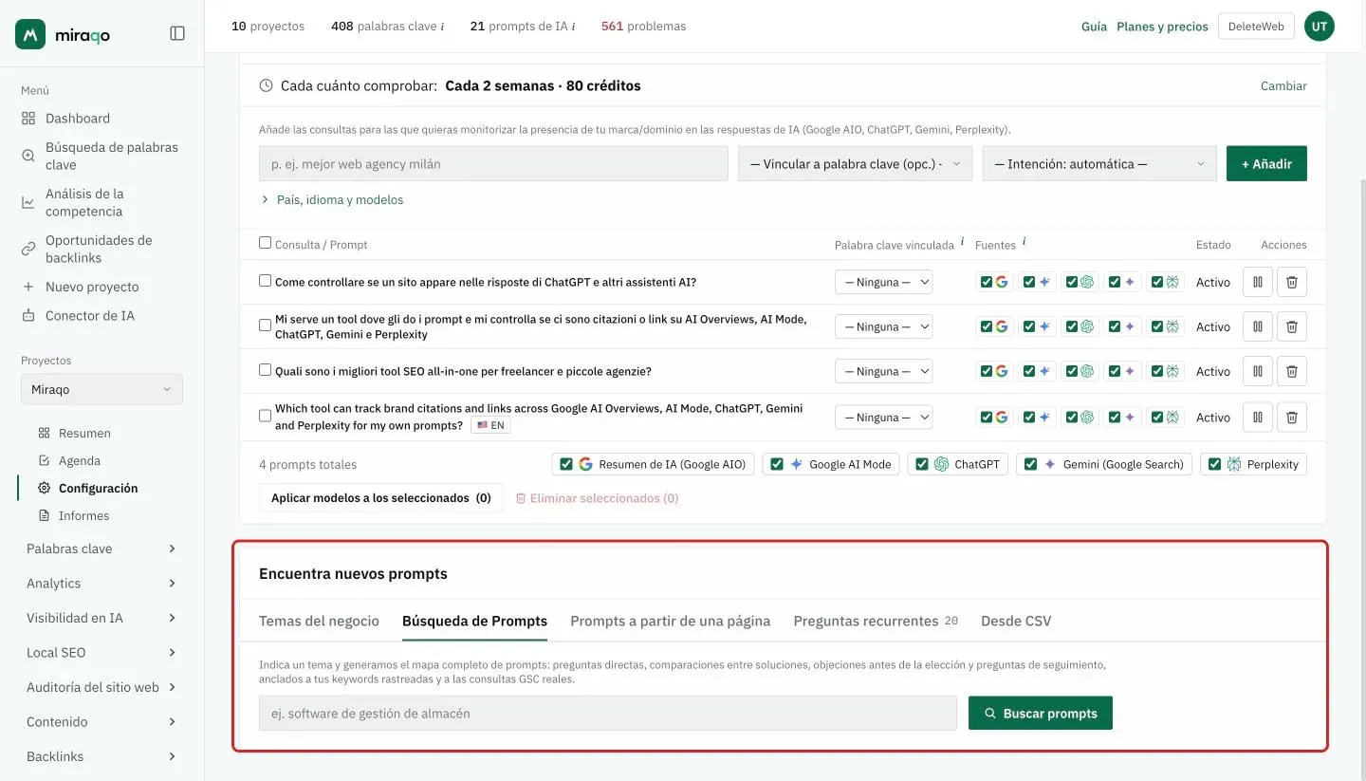Click the Miraqo logo icon
Image resolution: width=1366 pixels, height=781 pixels.
(30, 34)
